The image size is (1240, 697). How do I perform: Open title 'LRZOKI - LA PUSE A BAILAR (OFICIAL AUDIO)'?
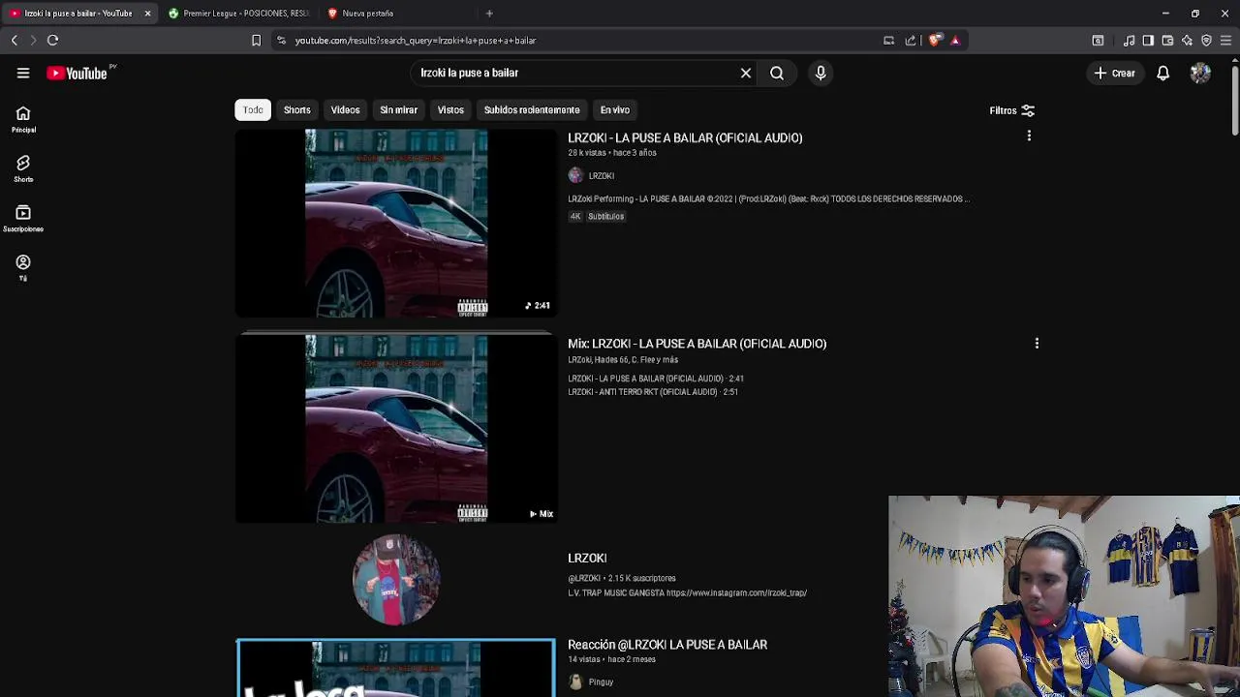click(x=685, y=137)
